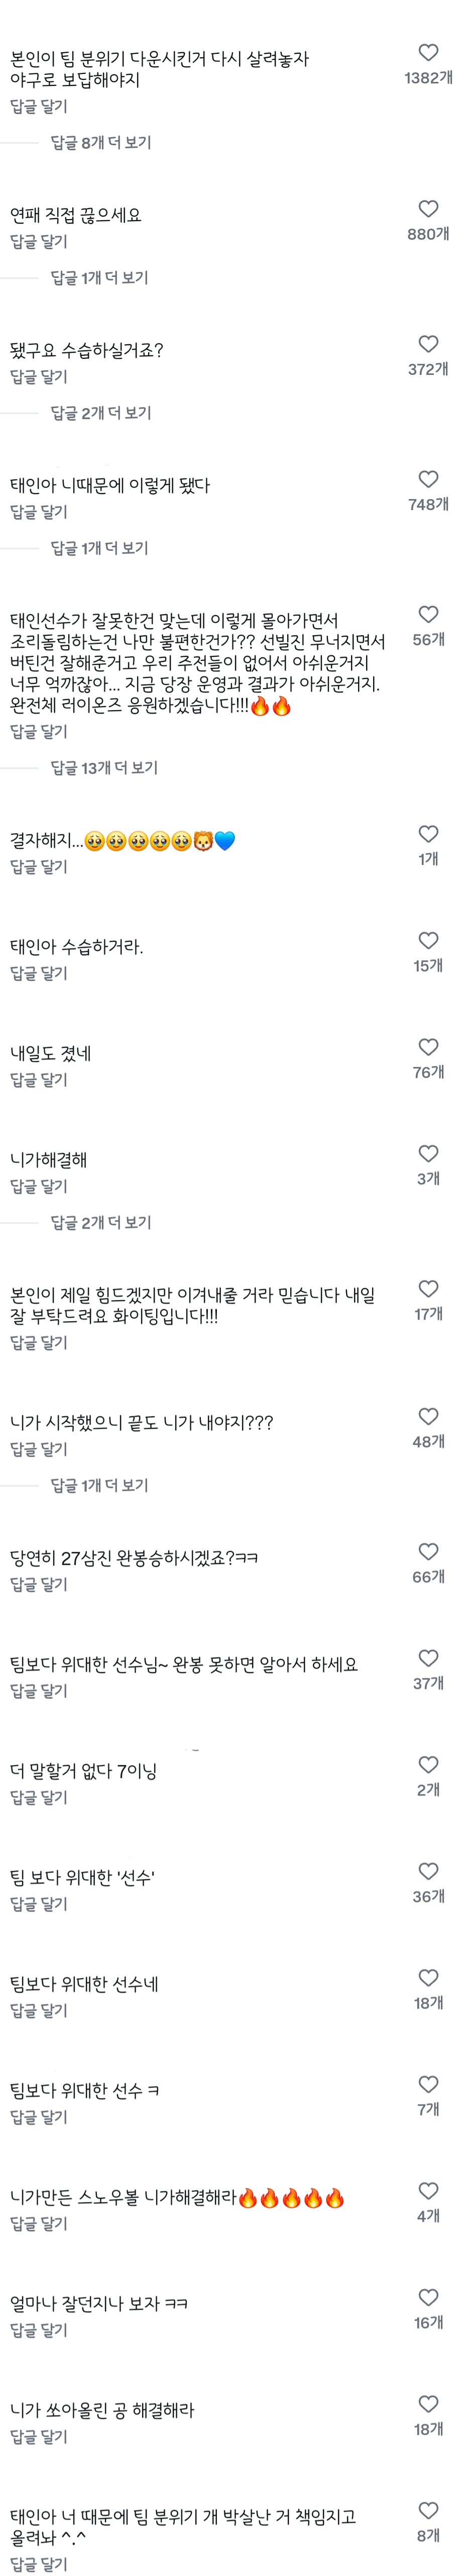Viewport: 465px width, 2576px height.
Task: Reply to '팀 보다 위대한 '선수'' comment
Action: (x=39, y=1904)
